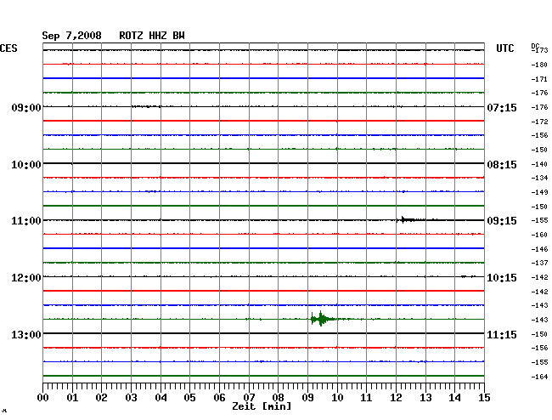Viewport: 552px width, 420px height.
Task: Click the DC offset value "-146"
Action: 539,249
